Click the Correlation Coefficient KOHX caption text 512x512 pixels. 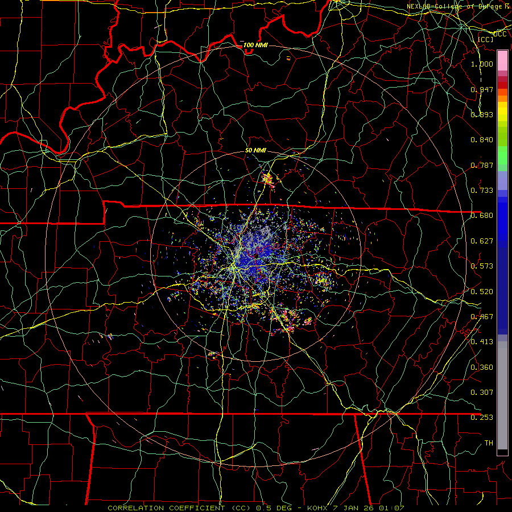[255, 508]
